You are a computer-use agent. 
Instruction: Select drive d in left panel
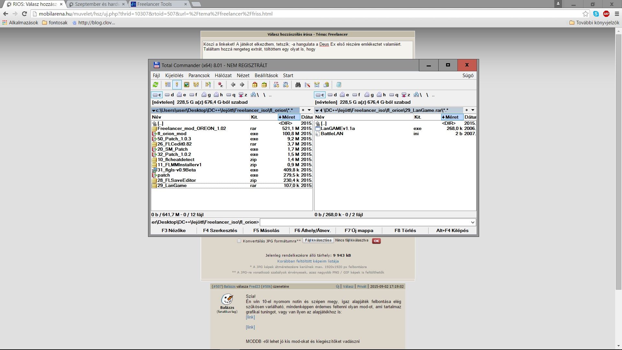[x=169, y=95]
